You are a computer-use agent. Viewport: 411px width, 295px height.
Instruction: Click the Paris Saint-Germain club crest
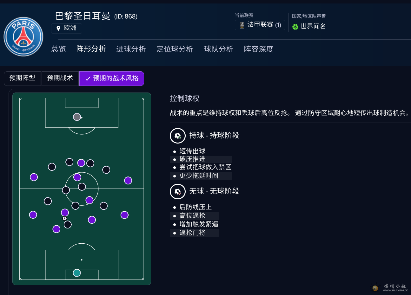(x=23, y=37)
